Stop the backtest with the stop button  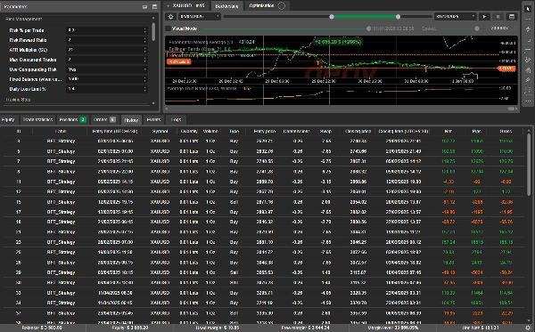pos(498,16)
